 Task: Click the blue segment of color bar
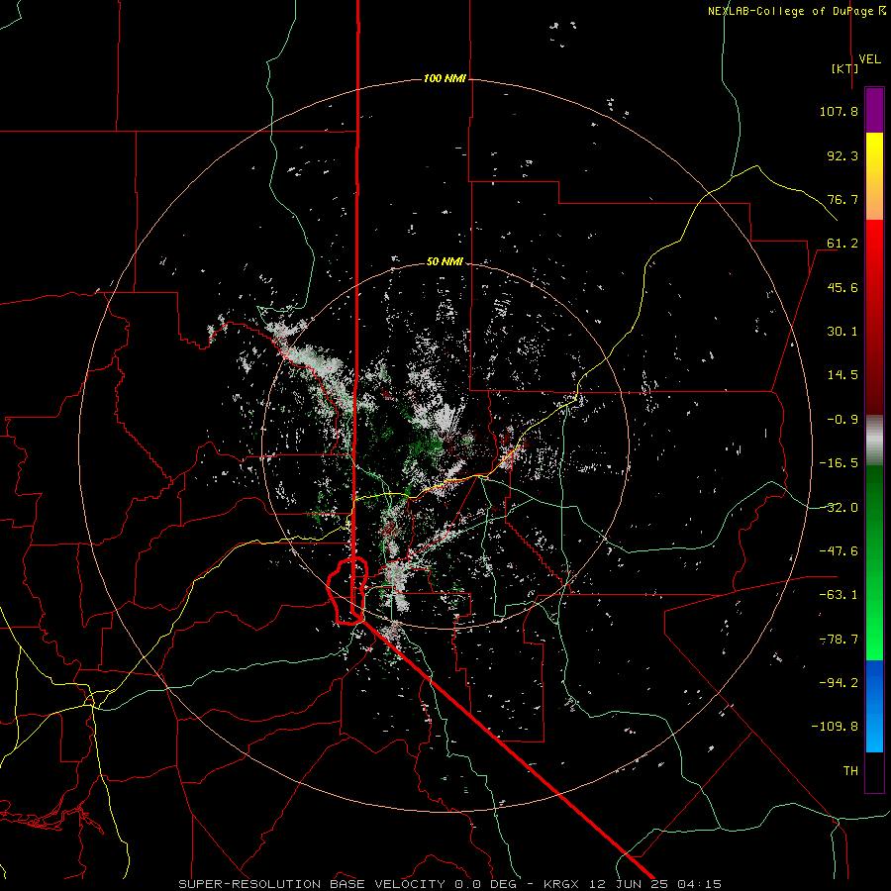pyautogui.click(x=874, y=706)
